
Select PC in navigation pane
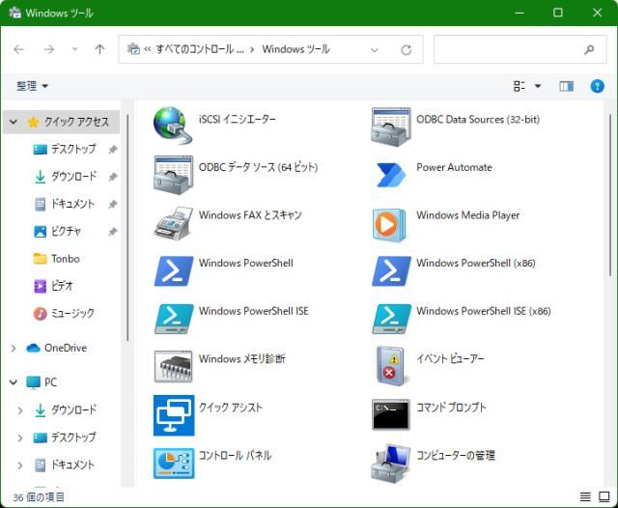click(x=42, y=381)
